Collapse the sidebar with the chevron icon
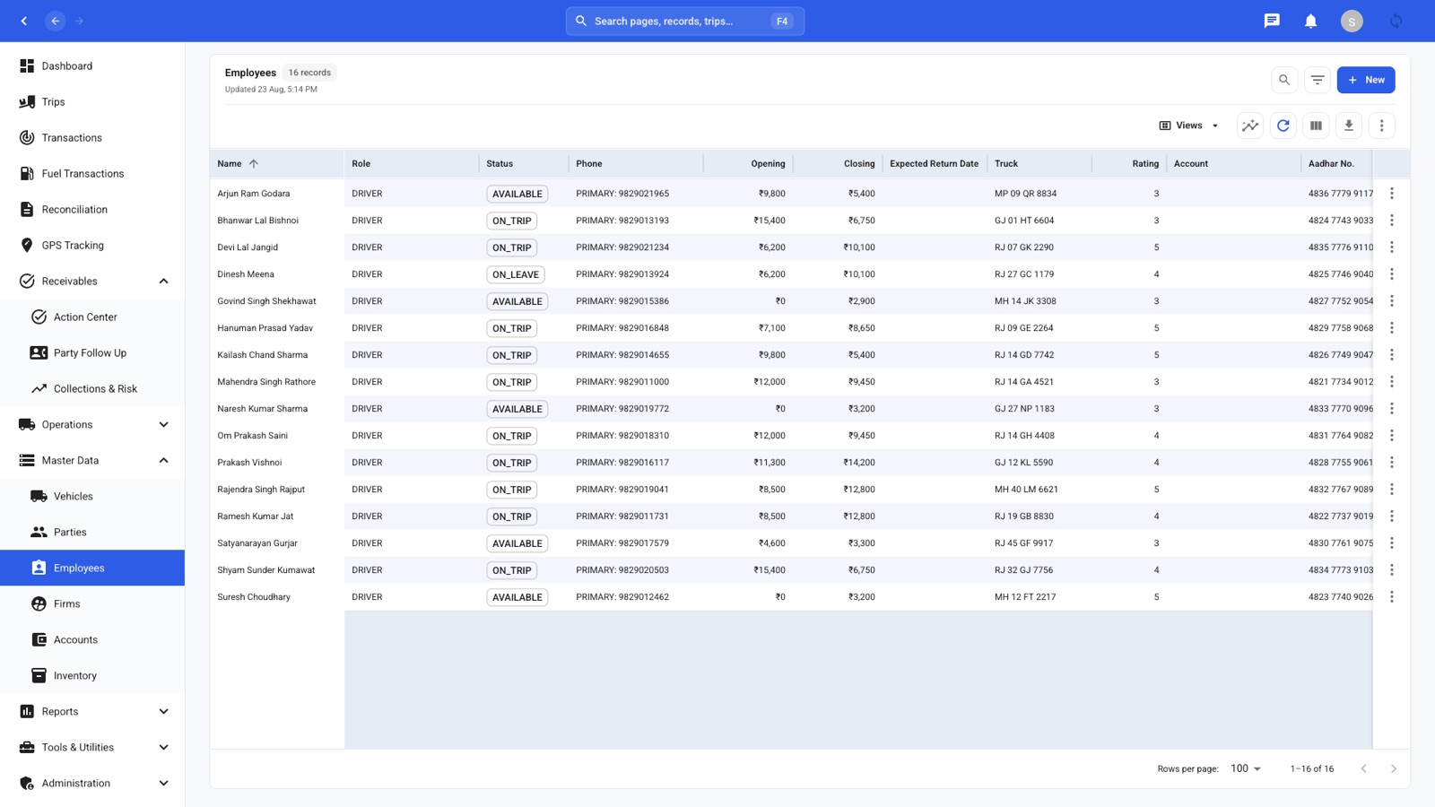 24,21
